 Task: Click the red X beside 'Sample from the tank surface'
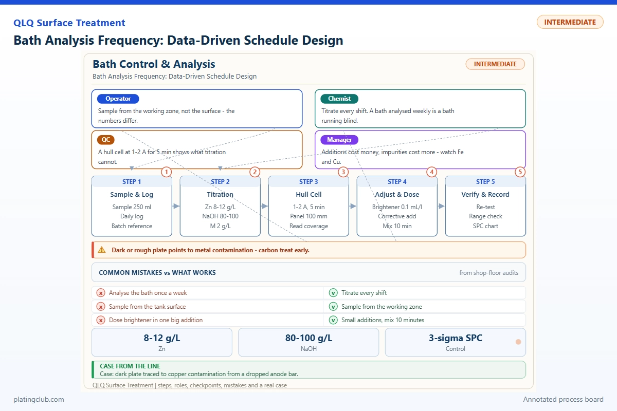[101, 307]
